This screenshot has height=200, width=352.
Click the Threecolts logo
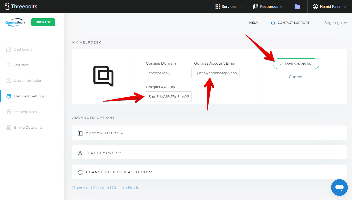click(x=21, y=7)
